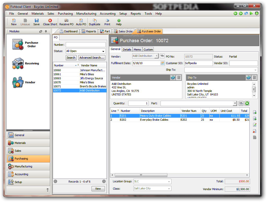Click the green forward arrow icon
The image size is (267, 202).
(241, 13)
